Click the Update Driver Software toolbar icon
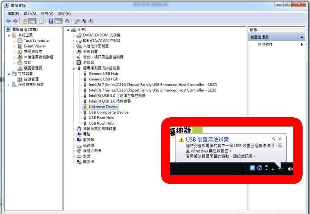This screenshot has width=310, height=214. [77, 21]
